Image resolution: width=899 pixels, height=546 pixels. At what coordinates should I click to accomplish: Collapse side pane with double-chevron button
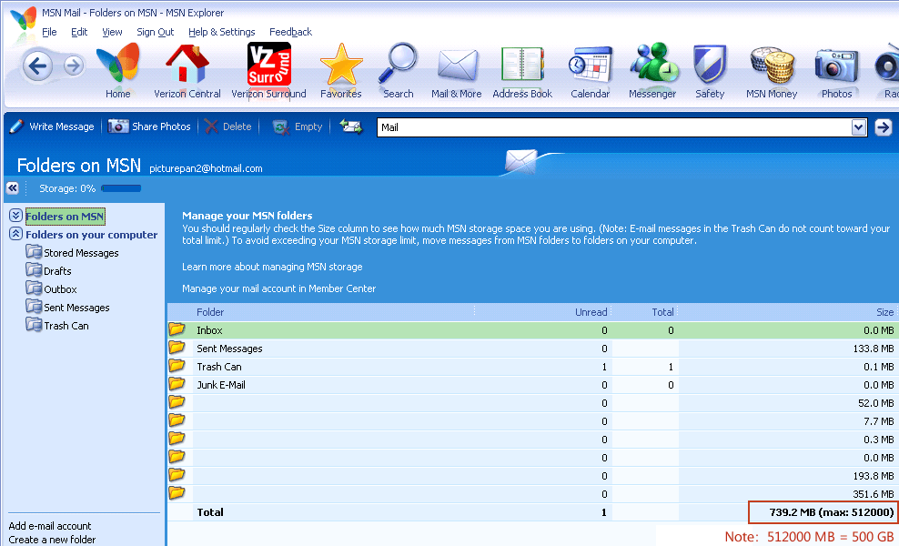(x=13, y=188)
